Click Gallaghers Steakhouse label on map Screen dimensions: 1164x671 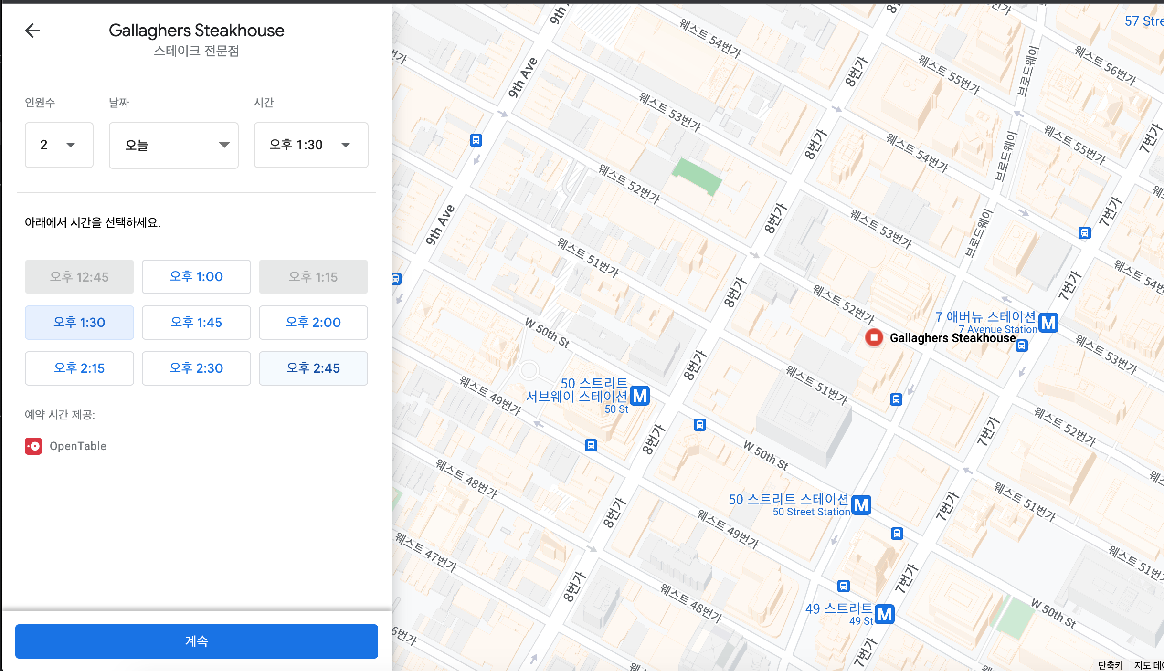(952, 338)
